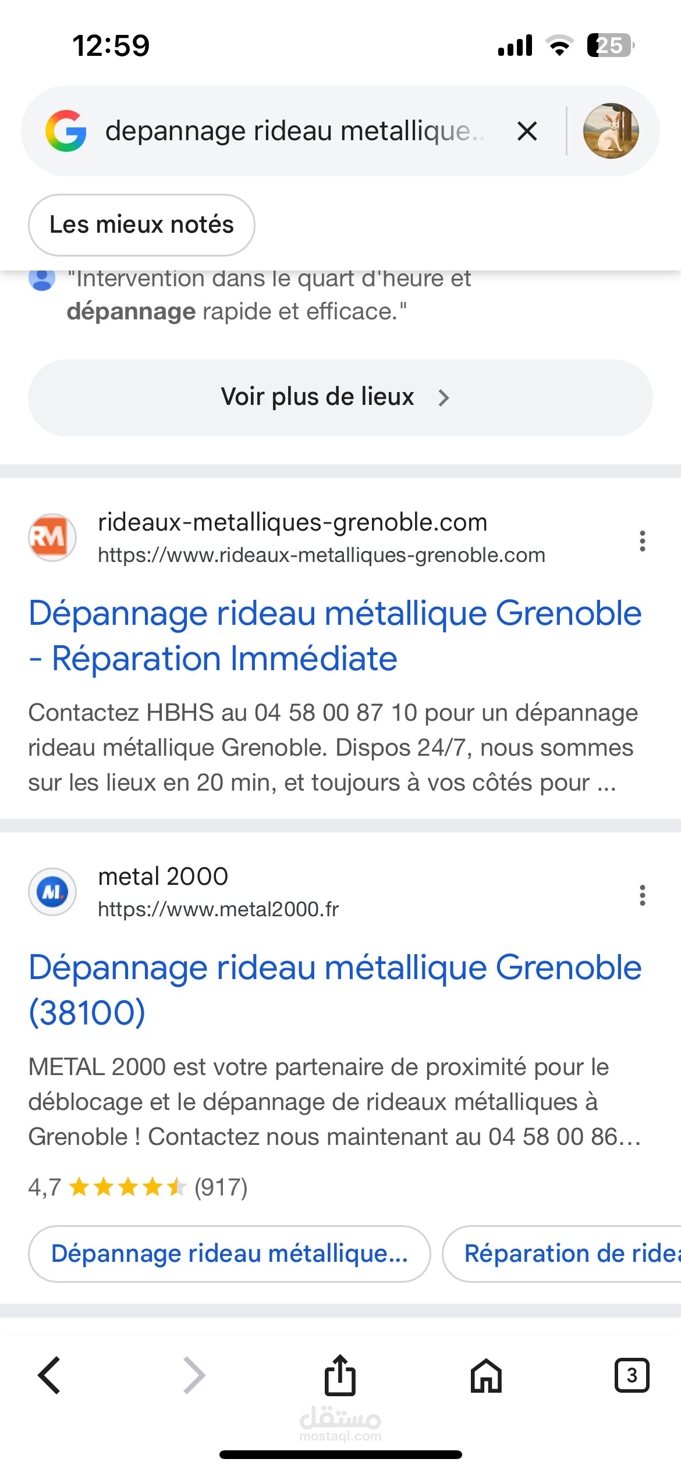Open 'Dépannage rideau métallique Grenoble - Réparation Immédiate' link
The image size is (681, 1473).
point(335,636)
